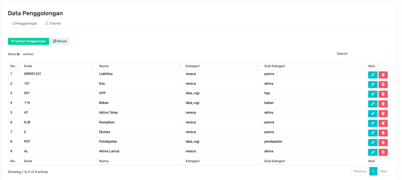Click into the Search input field
This screenshot has width=402, height=180.
369,53
